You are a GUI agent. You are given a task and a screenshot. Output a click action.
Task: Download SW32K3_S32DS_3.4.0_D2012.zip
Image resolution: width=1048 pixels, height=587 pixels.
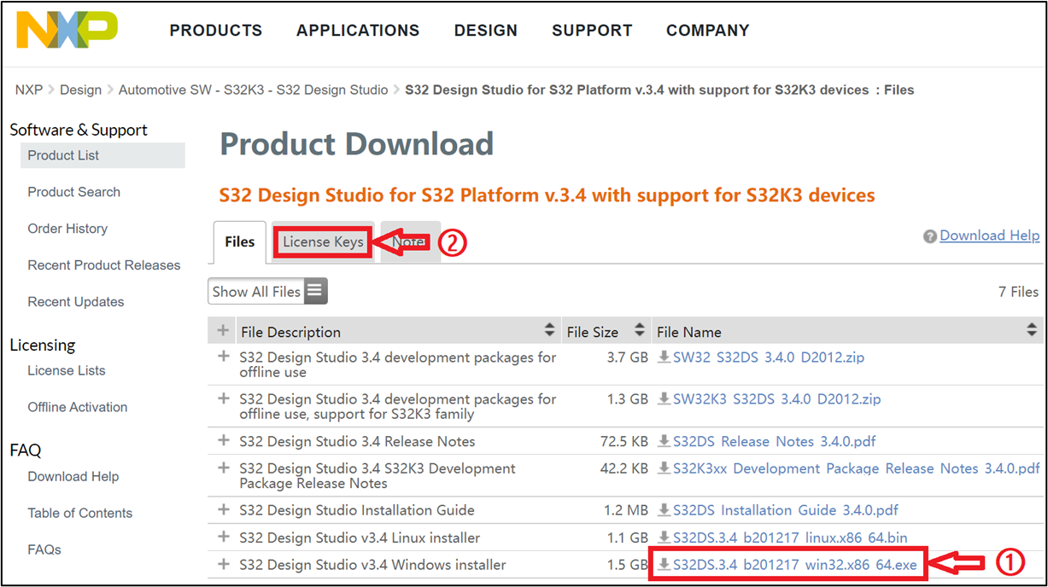point(777,399)
